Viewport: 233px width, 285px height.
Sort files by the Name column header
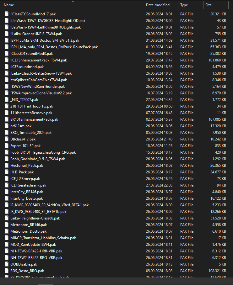[9, 5]
